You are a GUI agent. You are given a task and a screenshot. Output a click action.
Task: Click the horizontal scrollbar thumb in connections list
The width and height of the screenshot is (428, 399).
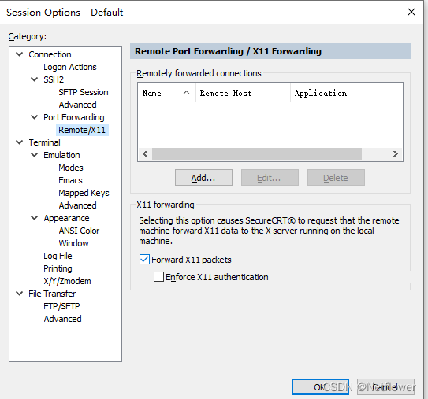(257, 154)
